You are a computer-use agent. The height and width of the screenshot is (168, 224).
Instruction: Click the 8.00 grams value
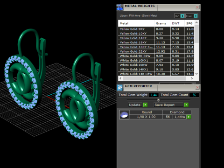(160, 29)
